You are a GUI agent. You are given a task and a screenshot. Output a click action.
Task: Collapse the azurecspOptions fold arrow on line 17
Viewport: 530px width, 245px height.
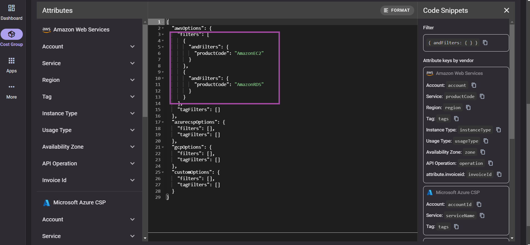pyautogui.click(x=163, y=122)
